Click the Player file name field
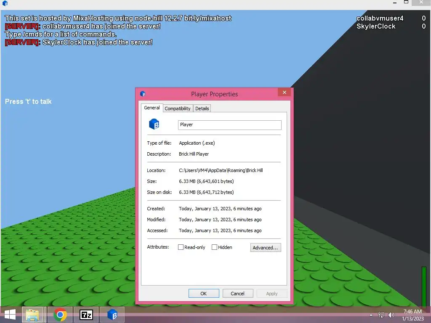Image resolution: width=431 pixels, height=323 pixels. [x=229, y=124]
